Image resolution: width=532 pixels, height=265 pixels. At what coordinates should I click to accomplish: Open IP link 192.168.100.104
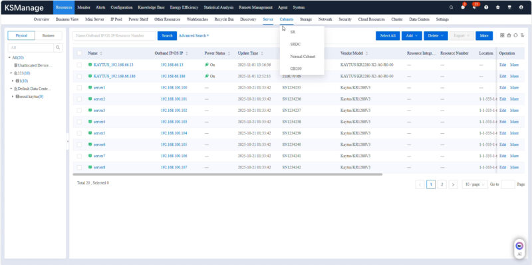(174, 133)
